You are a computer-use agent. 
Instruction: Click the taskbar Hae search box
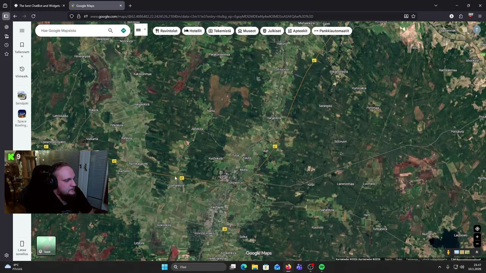pyautogui.click(x=199, y=267)
